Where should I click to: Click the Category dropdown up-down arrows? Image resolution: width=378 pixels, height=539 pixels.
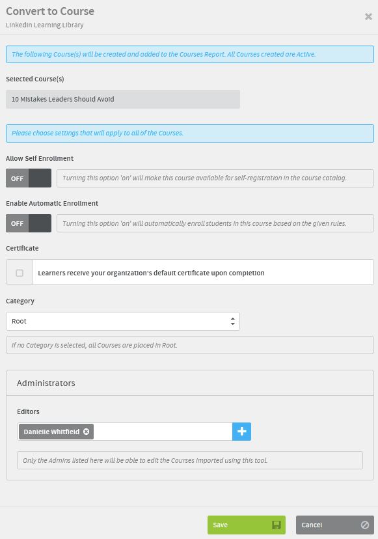click(x=233, y=321)
